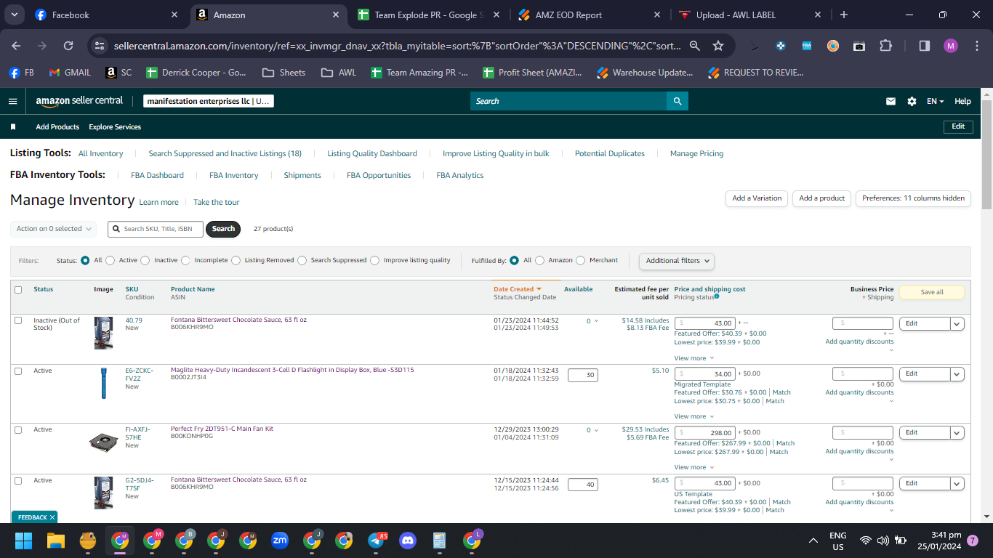Open the Seller Central mail messages icon
The height and width of the screenshot is (558, 993).
[x=891, y=102]
